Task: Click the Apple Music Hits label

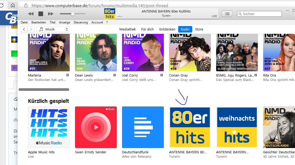Action: [x=41, y=152]
